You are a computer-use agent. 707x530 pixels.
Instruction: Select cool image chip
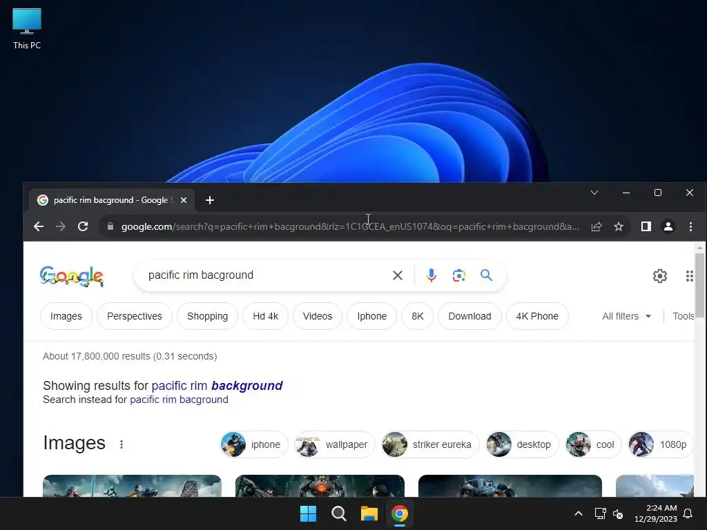point(593,444)
